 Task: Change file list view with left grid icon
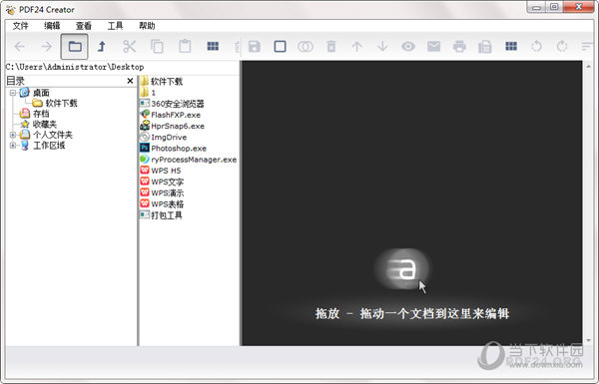click(x=213, y=47)
